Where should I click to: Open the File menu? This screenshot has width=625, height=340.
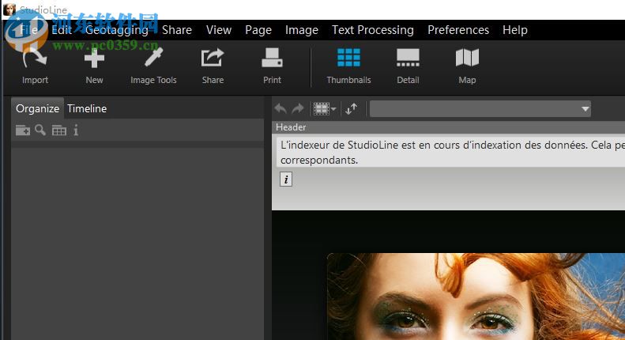[28, 30]
